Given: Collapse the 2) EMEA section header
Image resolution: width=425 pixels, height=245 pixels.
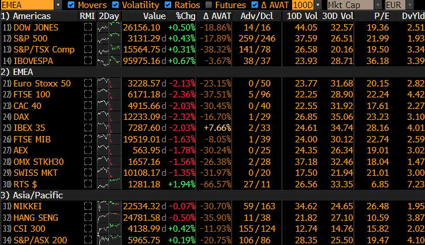Looking at the screenshot, I should click(17, 72).
